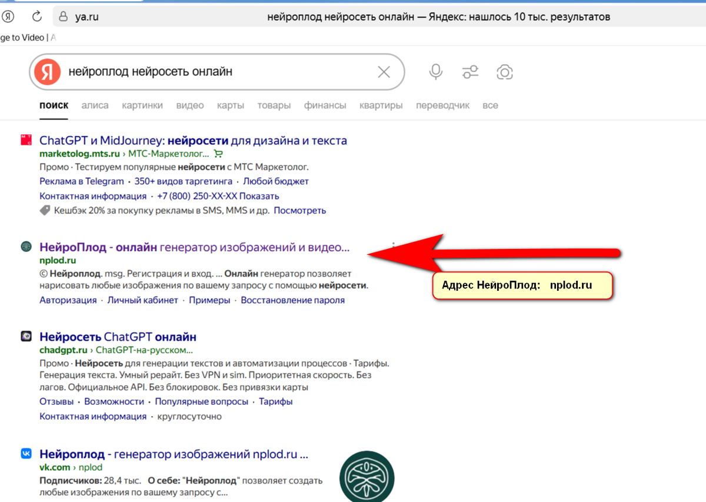Clear the search query with X
706x502 pixels.
point(384,72)
